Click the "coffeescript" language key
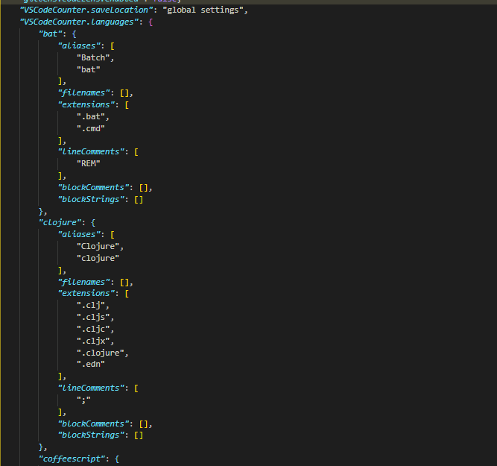This screenshot has width=497, height=466. coord(72,459)
